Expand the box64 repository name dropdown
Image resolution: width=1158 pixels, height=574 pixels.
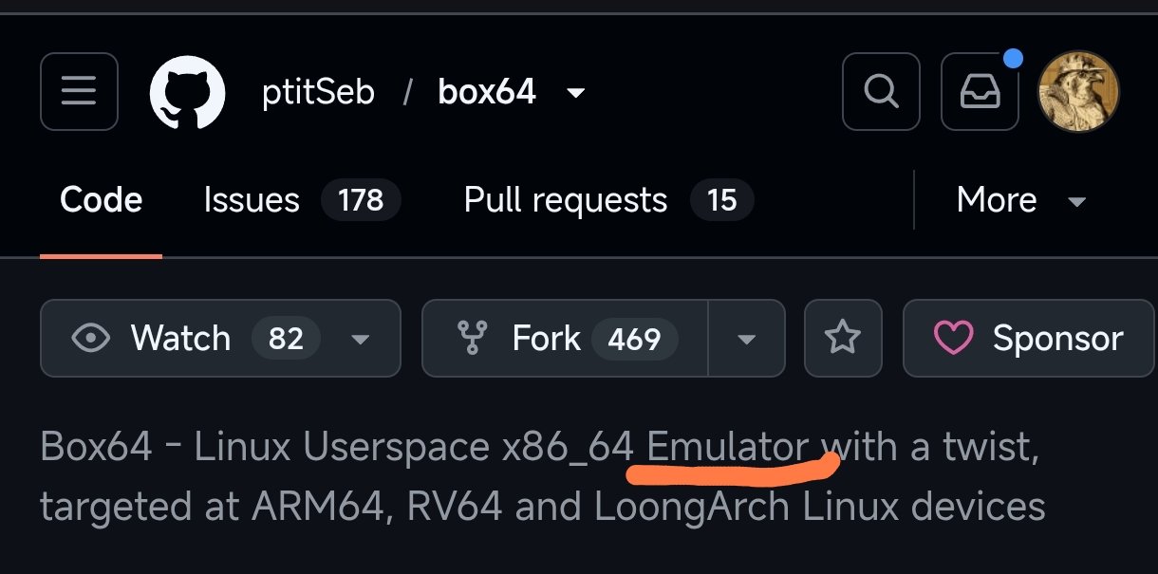click(575, 93)
